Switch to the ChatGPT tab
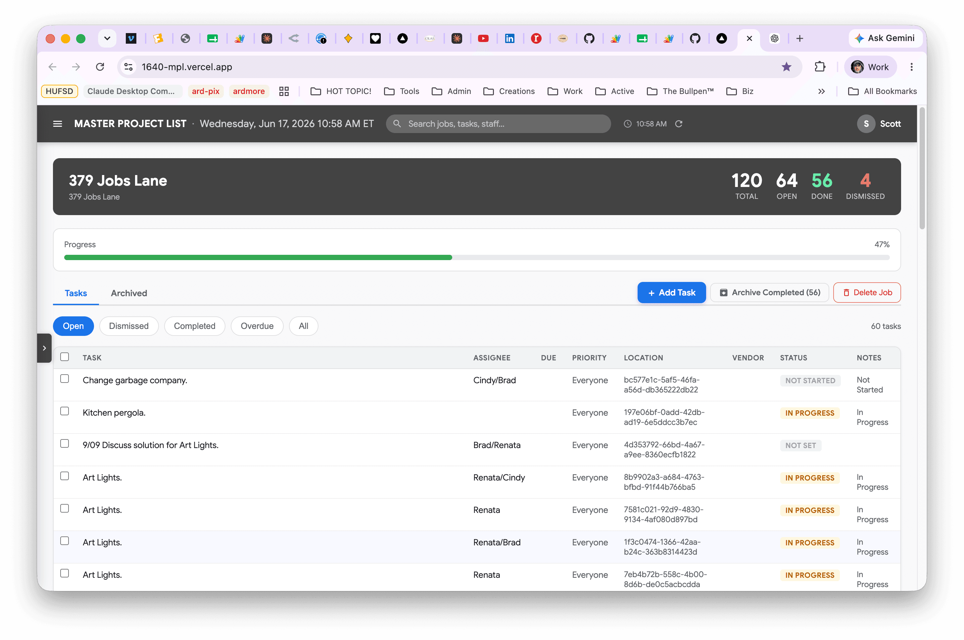Screen dimensions: 964x640 click(775, 38)
